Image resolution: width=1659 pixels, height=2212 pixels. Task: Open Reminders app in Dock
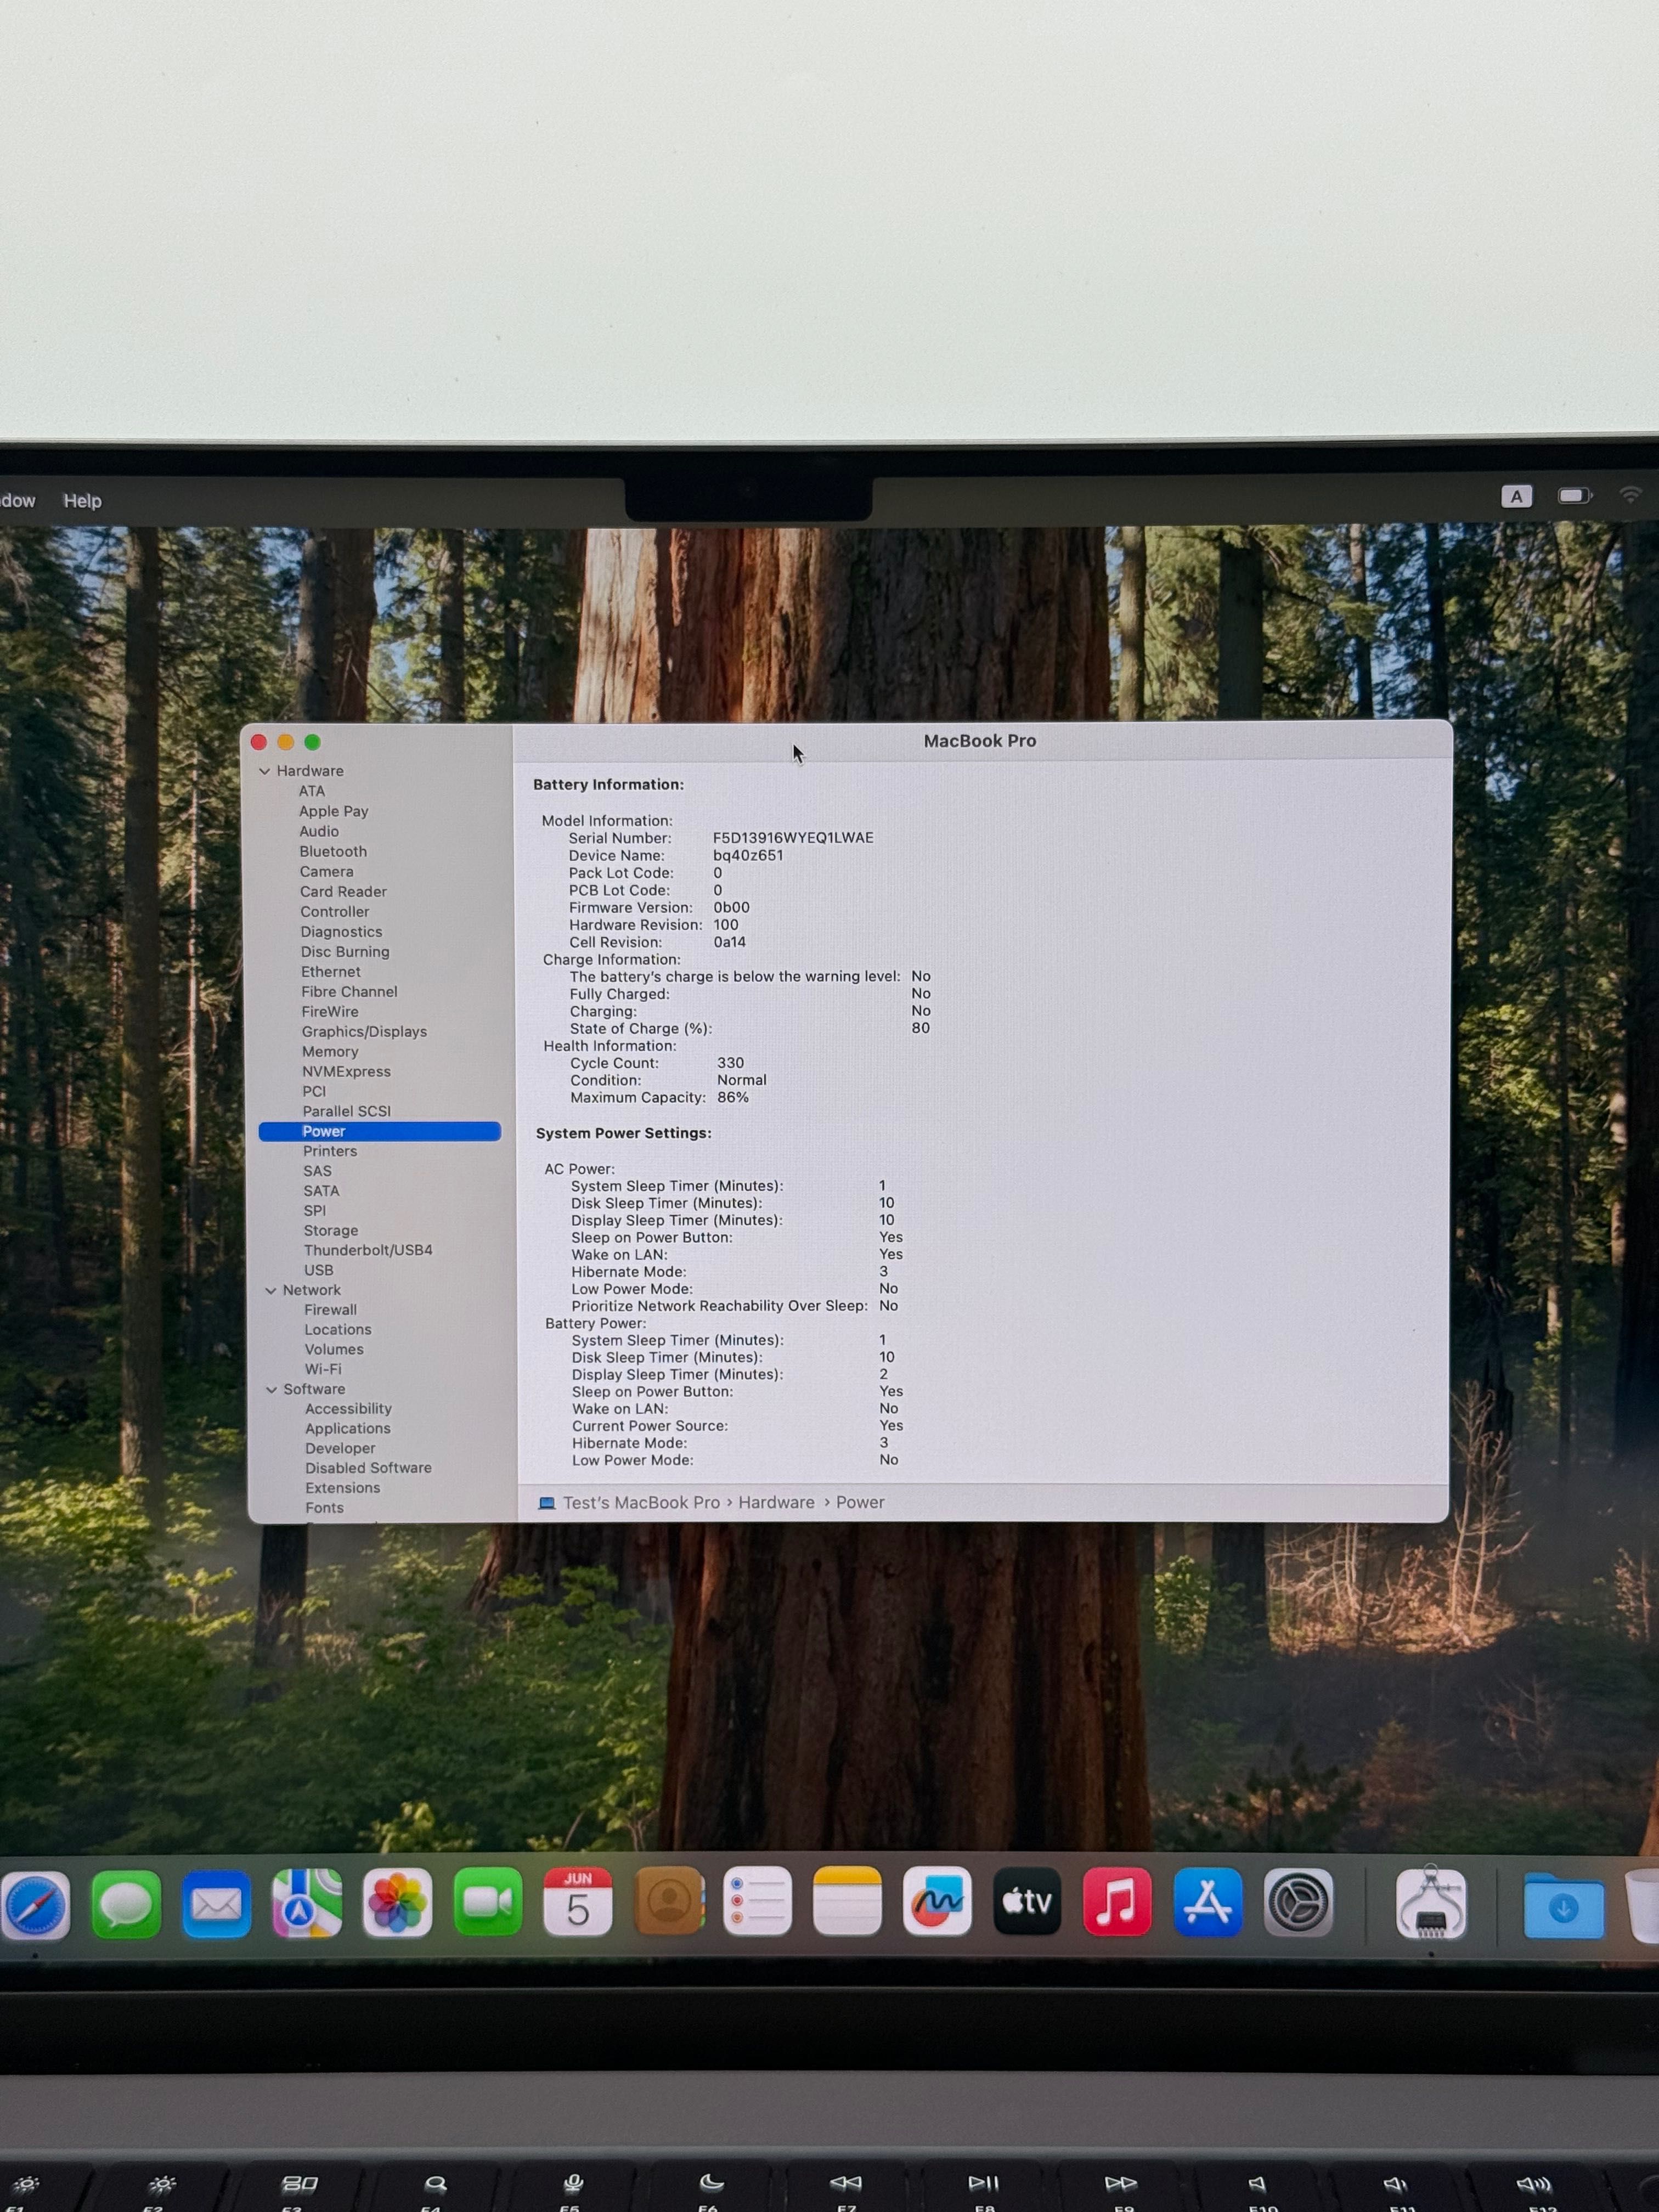pos(757,1900)
